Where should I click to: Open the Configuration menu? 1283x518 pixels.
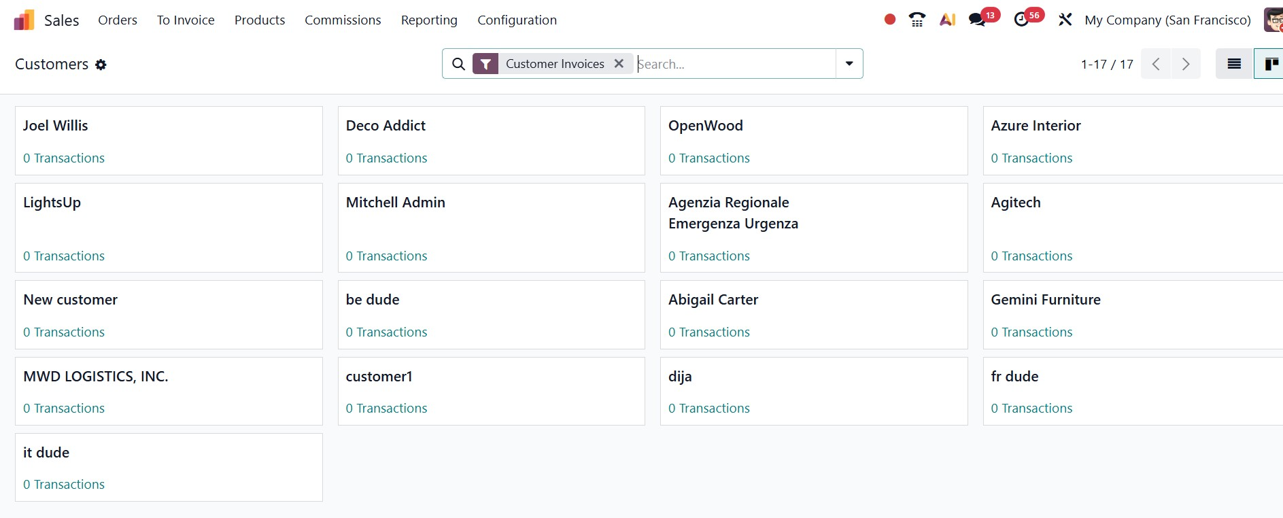[x=517, y=20]
